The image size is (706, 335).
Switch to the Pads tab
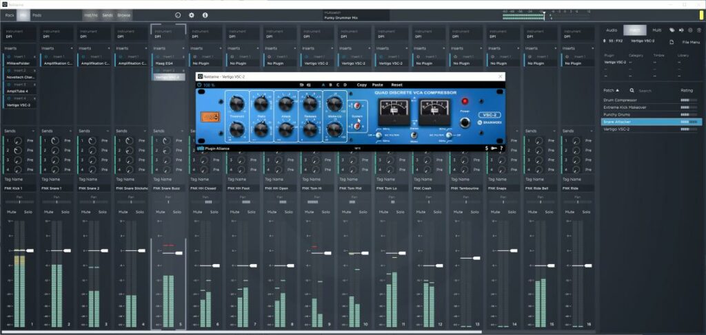[37, 14]
